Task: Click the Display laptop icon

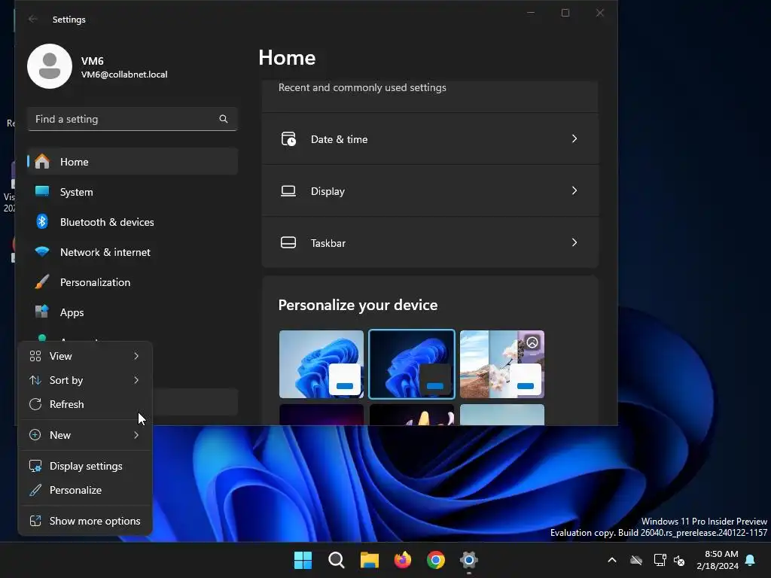Action: 288,190
